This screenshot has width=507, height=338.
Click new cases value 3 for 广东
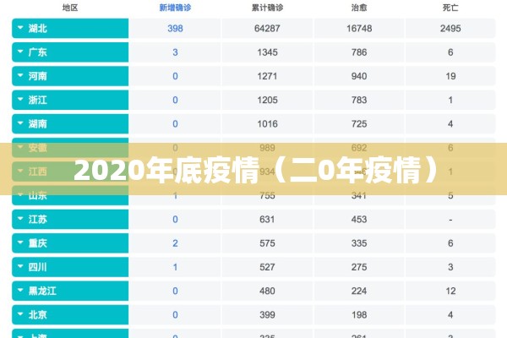point(175,52)
